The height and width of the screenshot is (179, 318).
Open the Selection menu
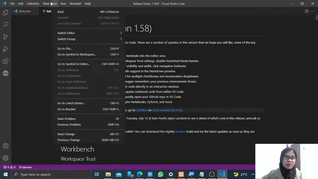tap(33, 3)
